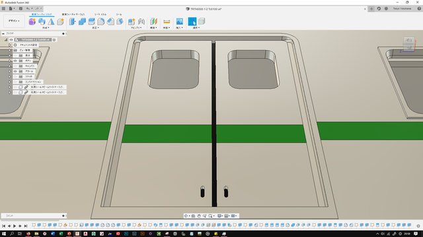
Task: Hide the ボディ (Bodies) folder
Action: click(15, 61)
